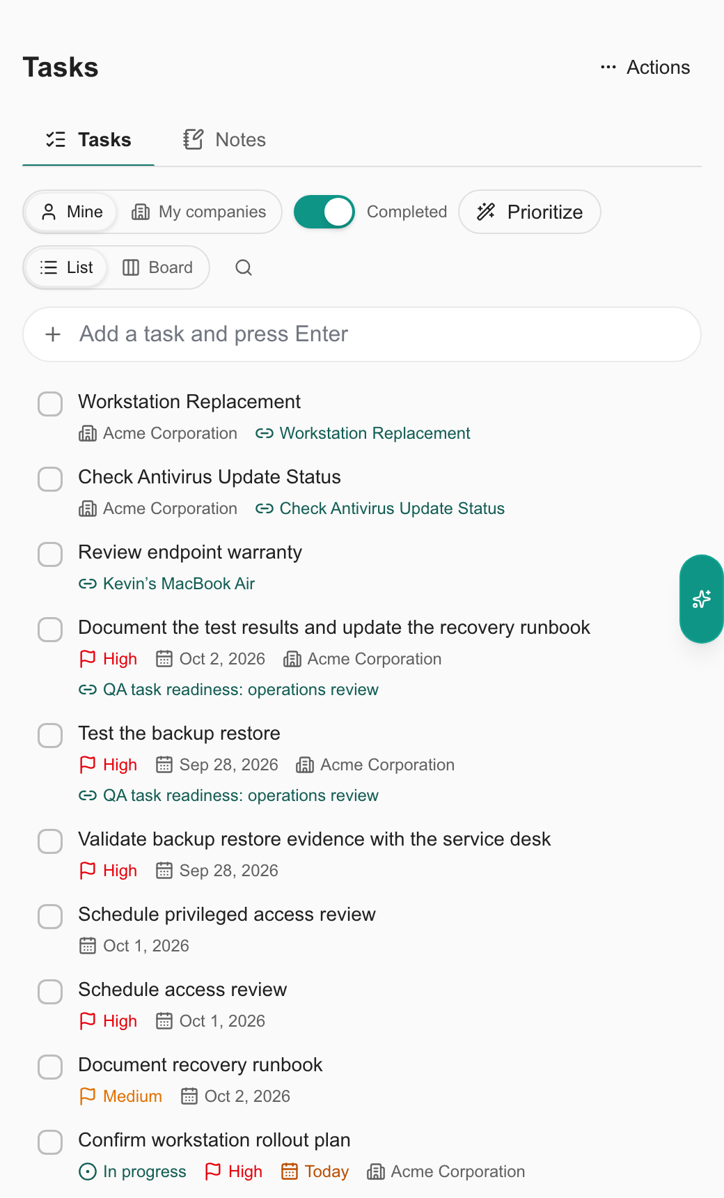
Task: Click the Today due date calendar icon
Action: pos(290,1172)
